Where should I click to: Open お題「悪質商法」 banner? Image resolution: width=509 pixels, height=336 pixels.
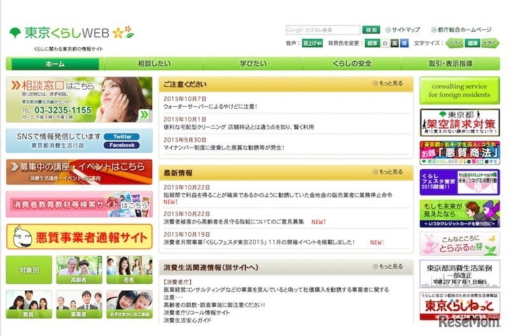[459, 153]
